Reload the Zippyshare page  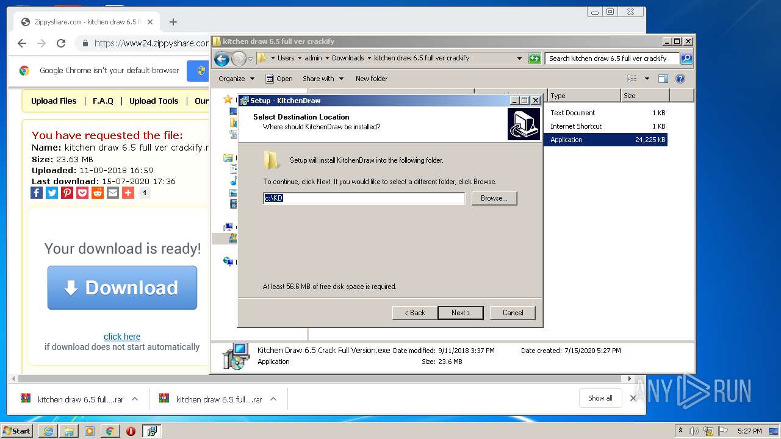pyautogui.click(x=61, y=43)
